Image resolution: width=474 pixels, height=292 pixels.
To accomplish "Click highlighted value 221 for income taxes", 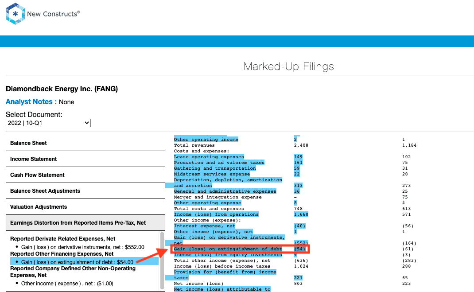I will (x=298, y=278).
